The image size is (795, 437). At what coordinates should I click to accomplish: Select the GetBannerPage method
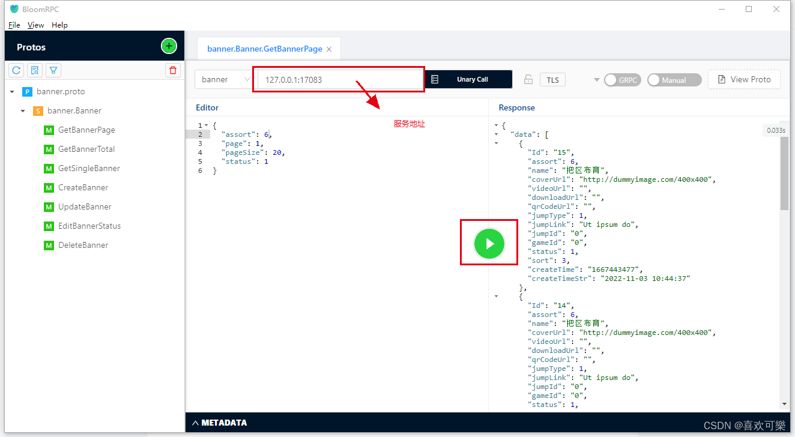pos(86,130)
